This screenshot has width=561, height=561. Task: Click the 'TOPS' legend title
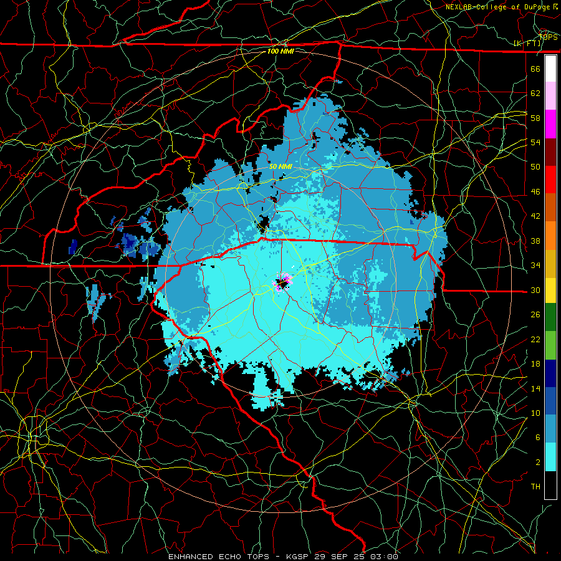548,37
